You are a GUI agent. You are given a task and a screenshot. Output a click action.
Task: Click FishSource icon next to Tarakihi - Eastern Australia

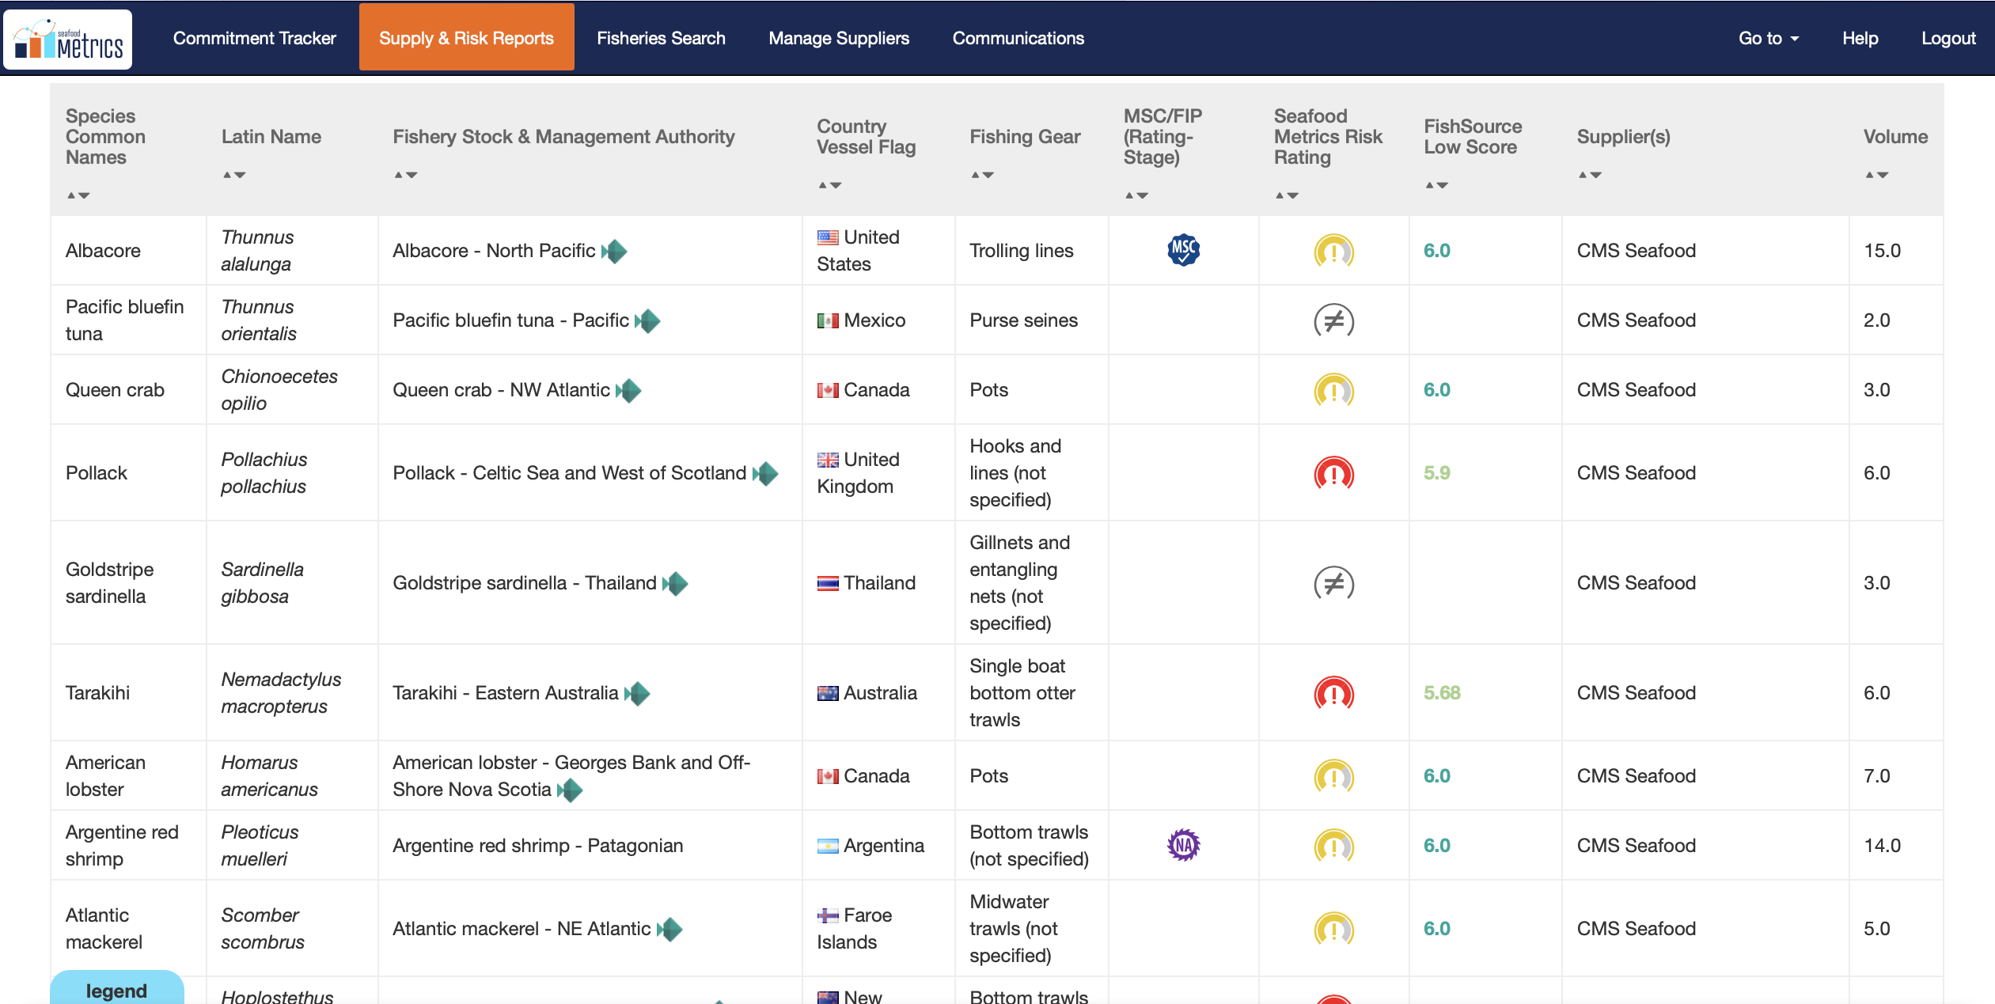click(637, 694)
